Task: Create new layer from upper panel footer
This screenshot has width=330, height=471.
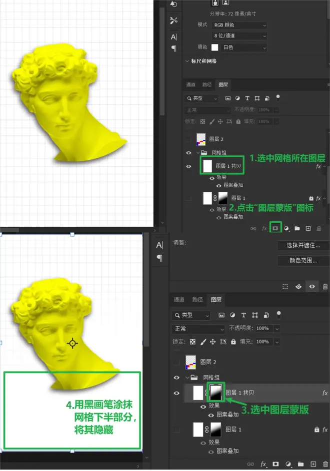Action: pyautogui.click(x=308, y=229)
